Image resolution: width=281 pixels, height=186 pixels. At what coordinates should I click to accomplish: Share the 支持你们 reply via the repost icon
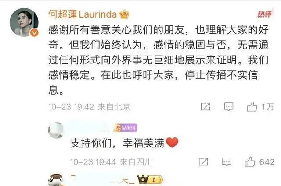(x=203, y=162)
